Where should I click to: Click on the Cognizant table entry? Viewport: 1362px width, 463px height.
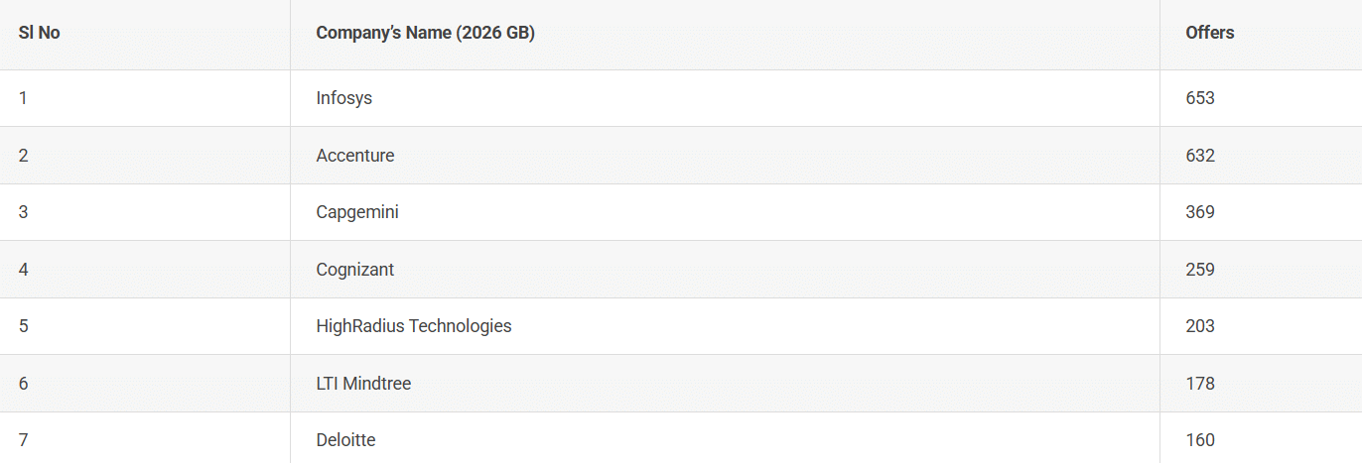(355, 270)
